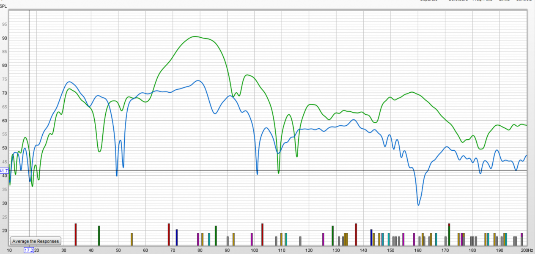Screen dimensions: 535x254
Task: Click the 100 label on the frequency axis
Action: pos(254,251)
